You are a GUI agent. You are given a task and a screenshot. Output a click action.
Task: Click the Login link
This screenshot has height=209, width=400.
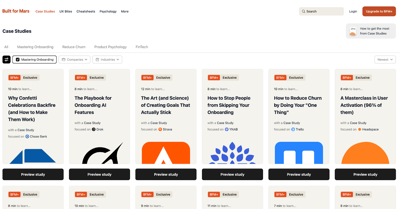353,11
